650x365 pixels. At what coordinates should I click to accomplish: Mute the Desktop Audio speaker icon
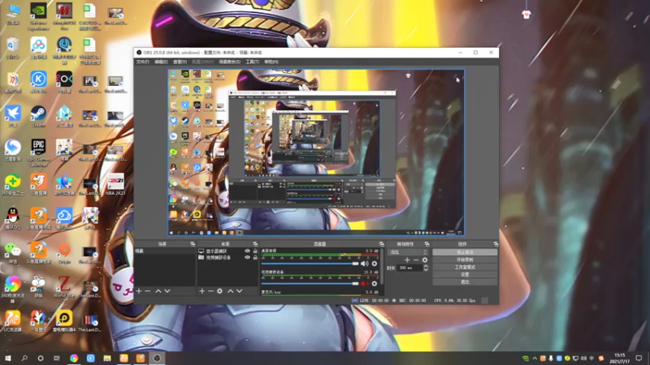pos(364,264)
